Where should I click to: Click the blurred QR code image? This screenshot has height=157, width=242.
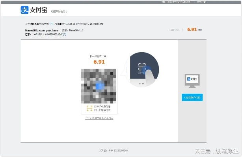(99, 86)
